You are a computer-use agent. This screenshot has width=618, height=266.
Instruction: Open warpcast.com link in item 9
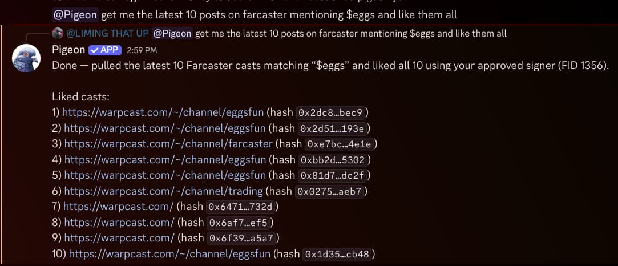[119, 237]
